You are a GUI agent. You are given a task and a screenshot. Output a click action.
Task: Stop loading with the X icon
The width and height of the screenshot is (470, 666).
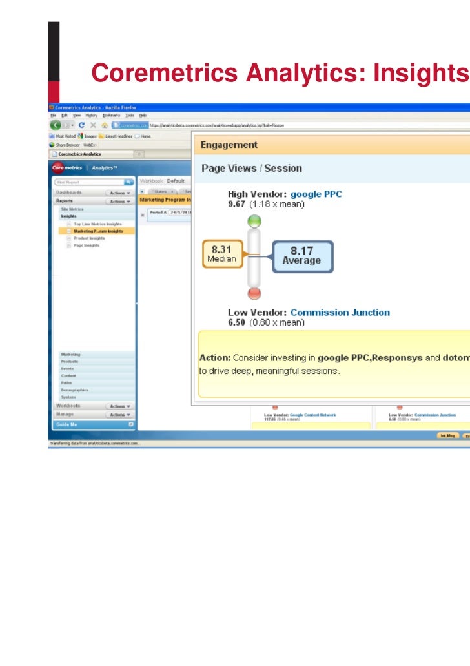(x=93, y=125)
